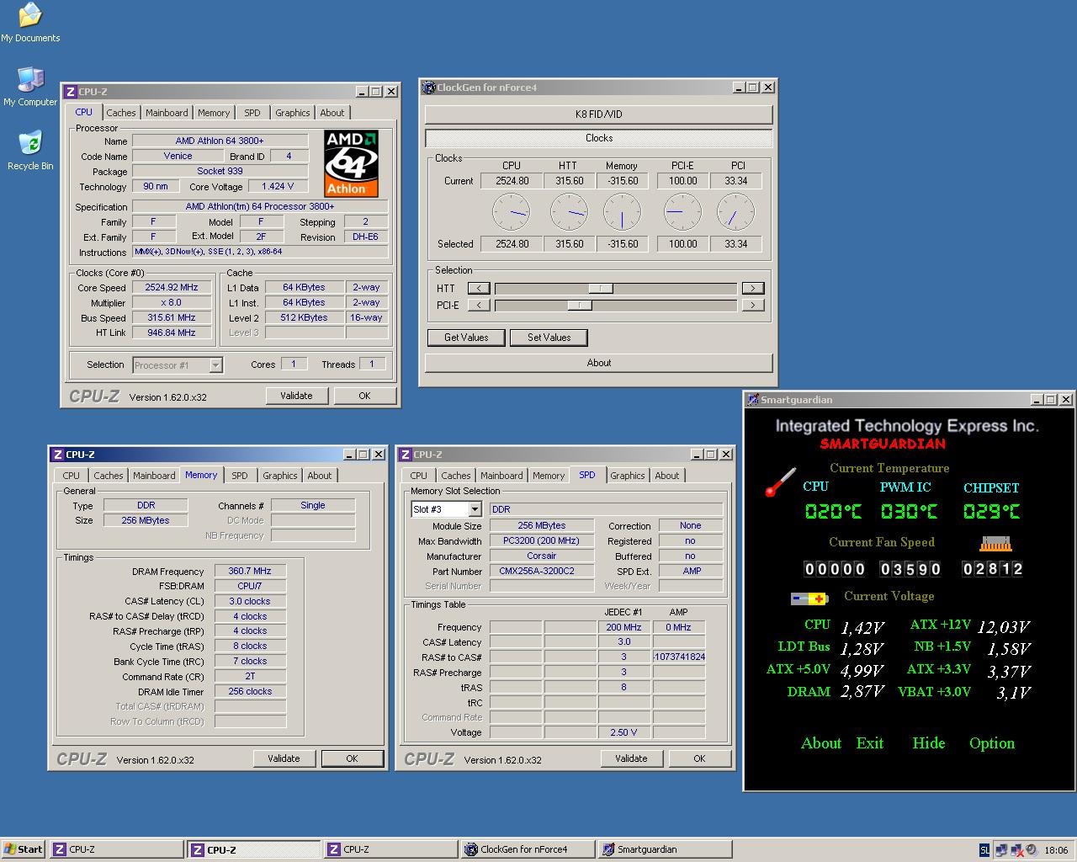Screen dimensions: 1077x862
Task: Click Validate in top CPU-Z window
Action: (296, 396)
